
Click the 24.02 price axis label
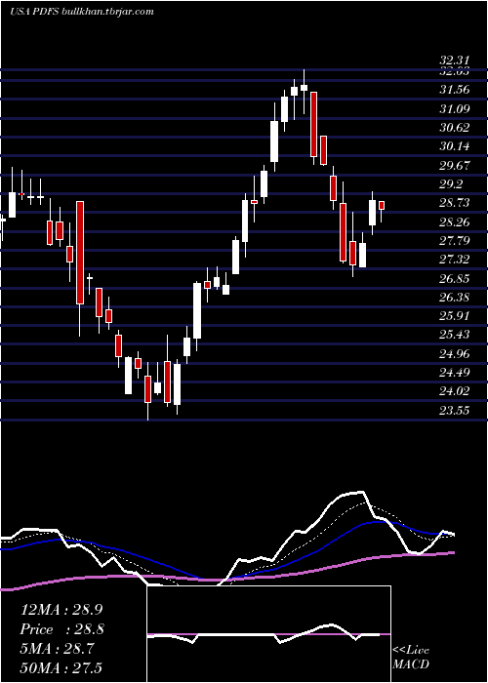455,391
